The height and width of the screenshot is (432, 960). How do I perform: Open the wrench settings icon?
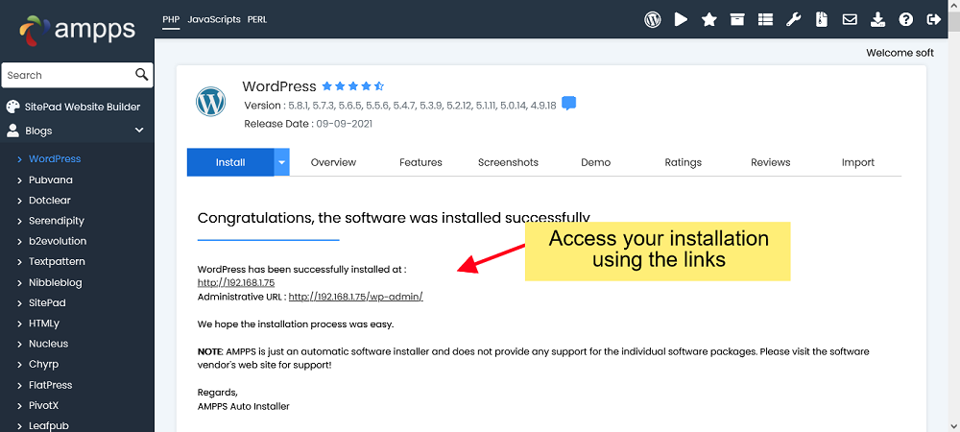click(794, 19)
